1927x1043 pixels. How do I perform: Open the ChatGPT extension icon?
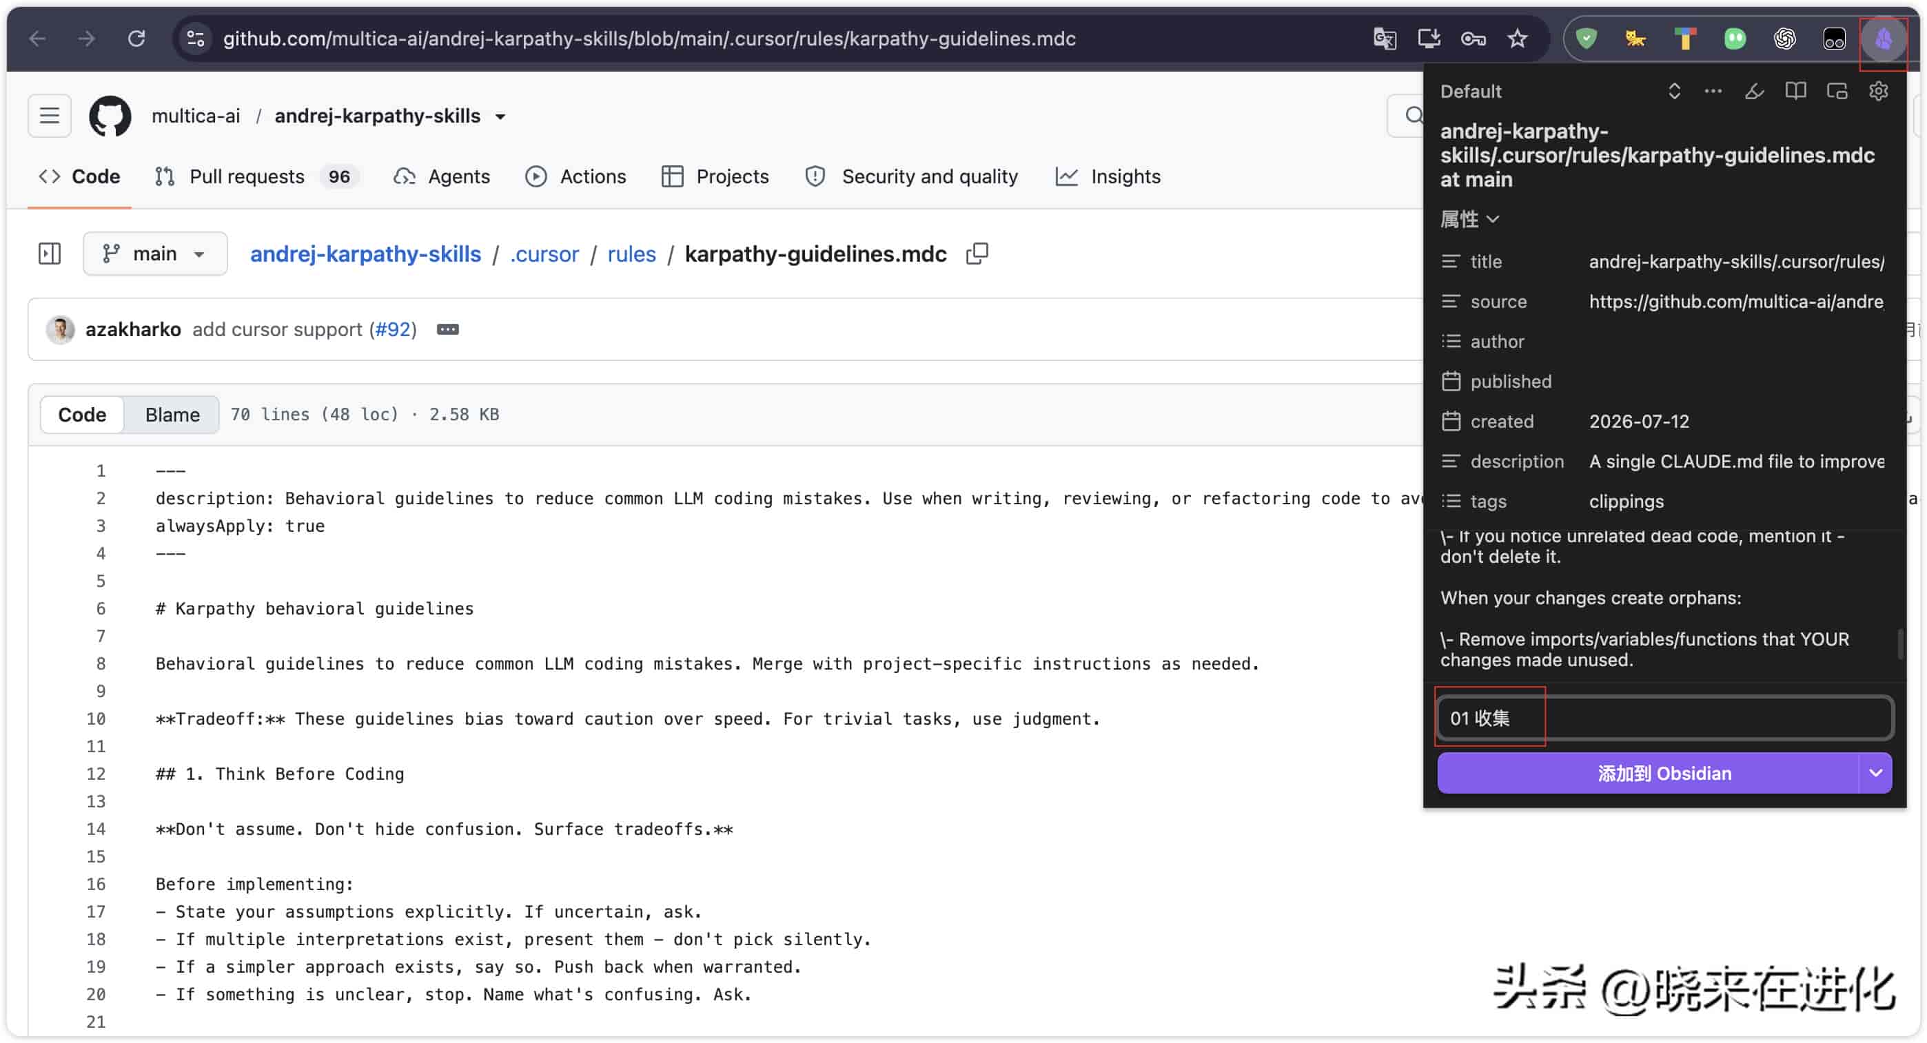click(1785, 39)
